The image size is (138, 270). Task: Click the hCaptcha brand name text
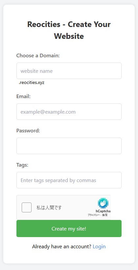pyautogui.click(x=103, y=211)
